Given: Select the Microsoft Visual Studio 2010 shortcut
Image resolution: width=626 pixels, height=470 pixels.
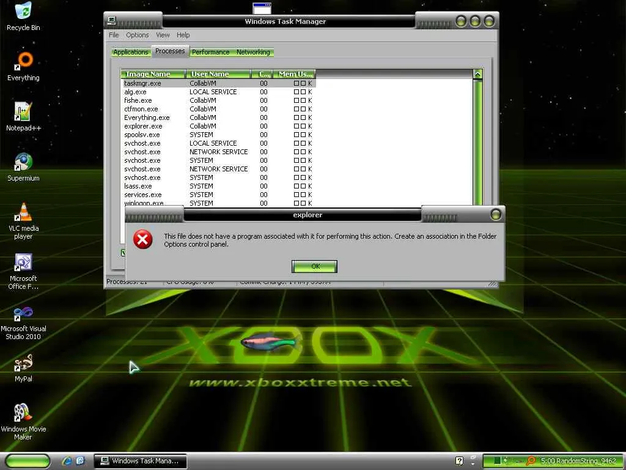Looking at the screenshot, I should pos(23,322).
